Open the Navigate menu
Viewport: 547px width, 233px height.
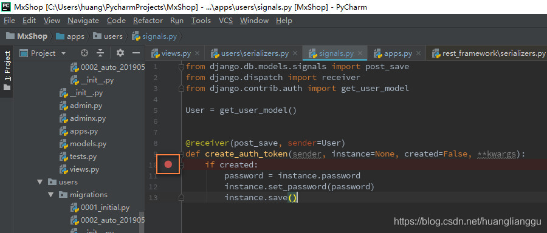click(83, 21)
